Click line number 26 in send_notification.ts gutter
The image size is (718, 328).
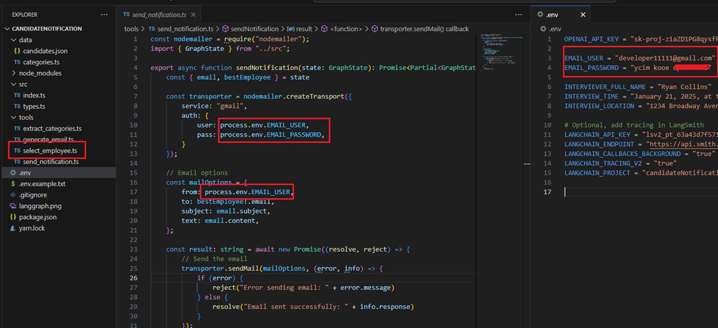point(133,278)
